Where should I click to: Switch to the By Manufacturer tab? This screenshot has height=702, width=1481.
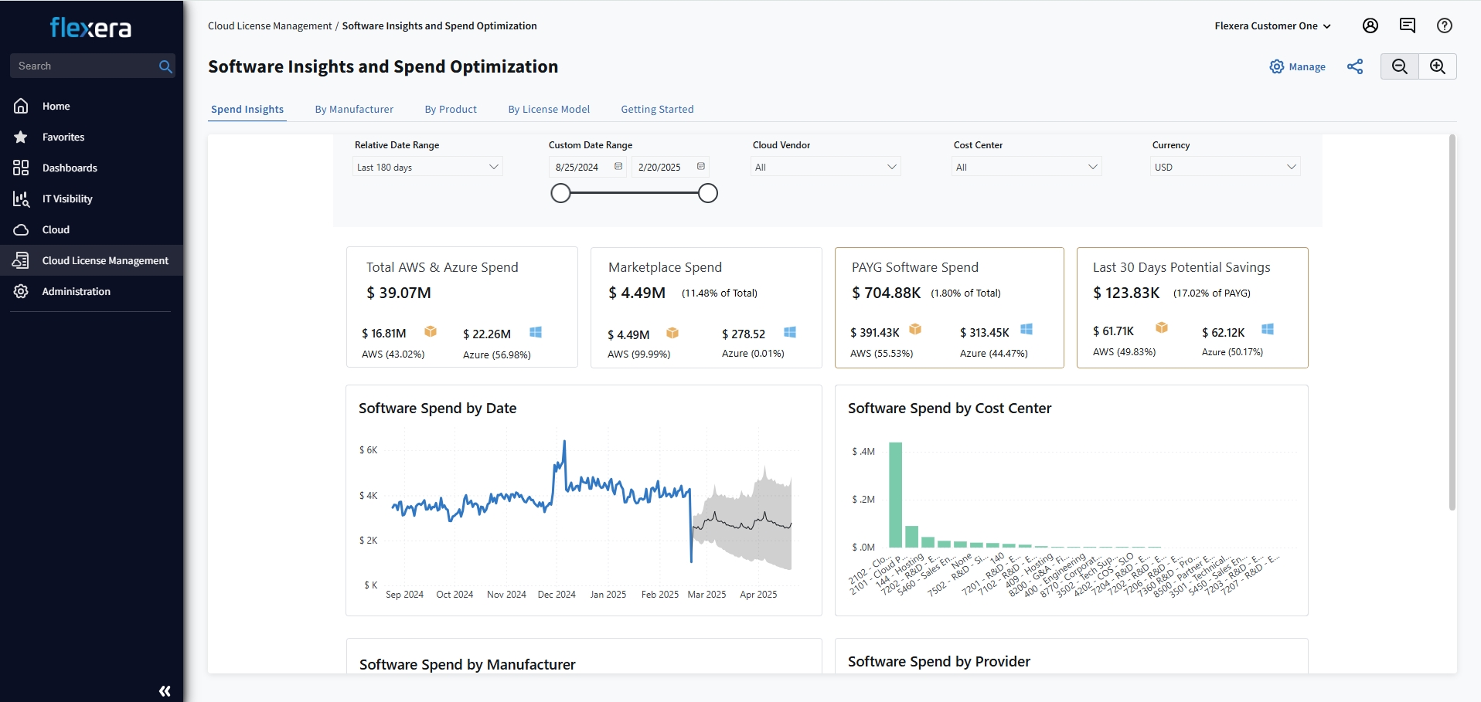pyautogui.click(x=353, y=109)
